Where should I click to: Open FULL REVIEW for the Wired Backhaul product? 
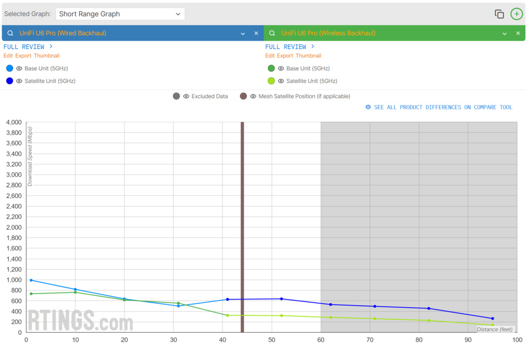coord(25,47)
